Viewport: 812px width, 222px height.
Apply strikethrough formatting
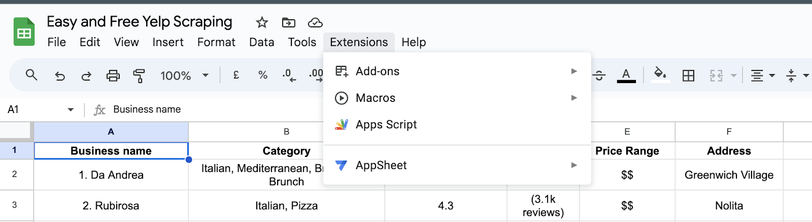click(x=599, y=76)
